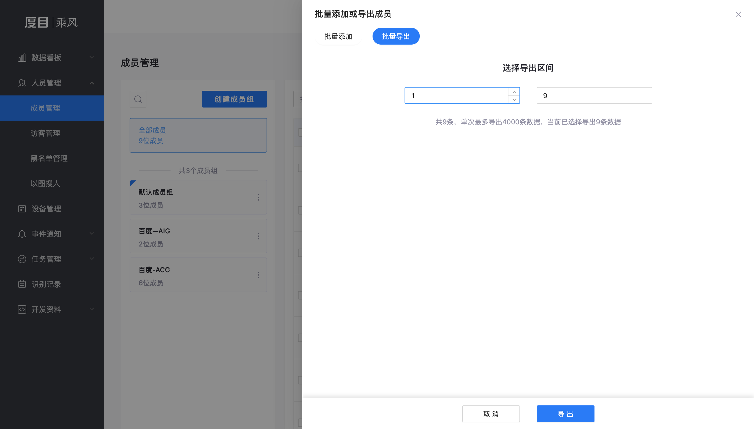Click the 取消 button
This screenshot has width=754, height=429.
491,414
